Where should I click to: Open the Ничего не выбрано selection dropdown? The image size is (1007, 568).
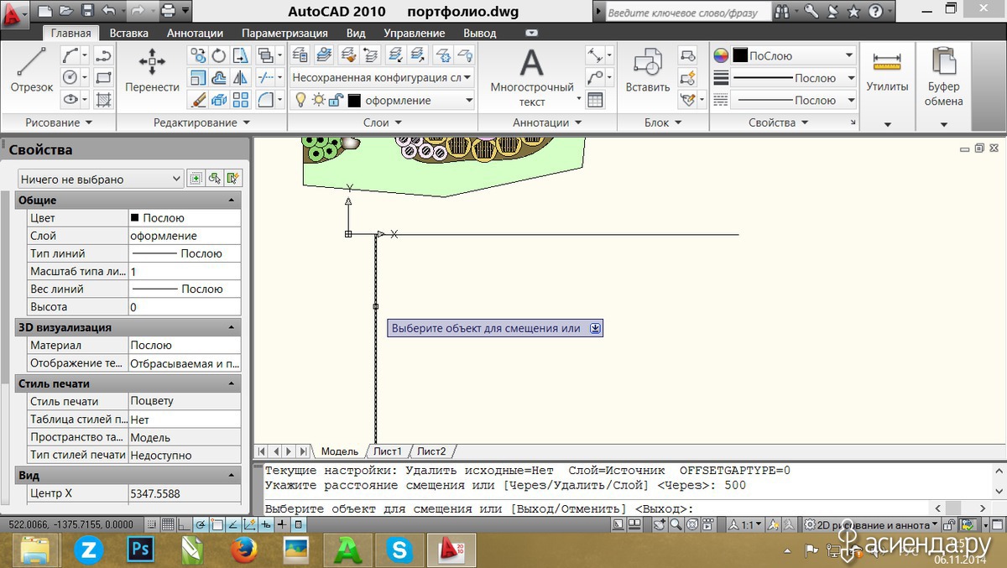coord(100,179)
